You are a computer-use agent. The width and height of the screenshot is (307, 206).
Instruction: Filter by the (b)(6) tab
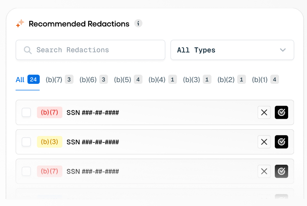(x=94, y=80)
